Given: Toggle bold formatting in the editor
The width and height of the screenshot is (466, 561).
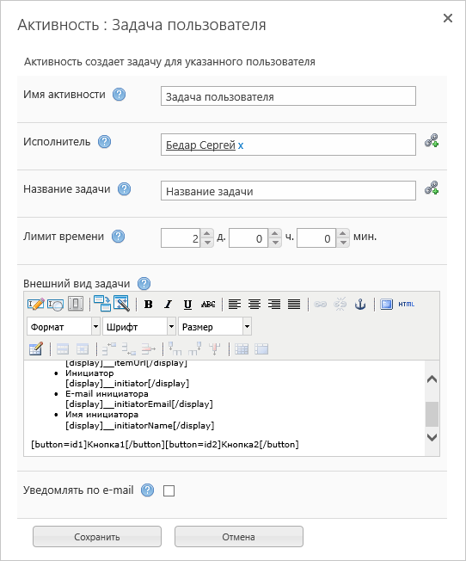Looking at the screenshot, I should 149,305.
